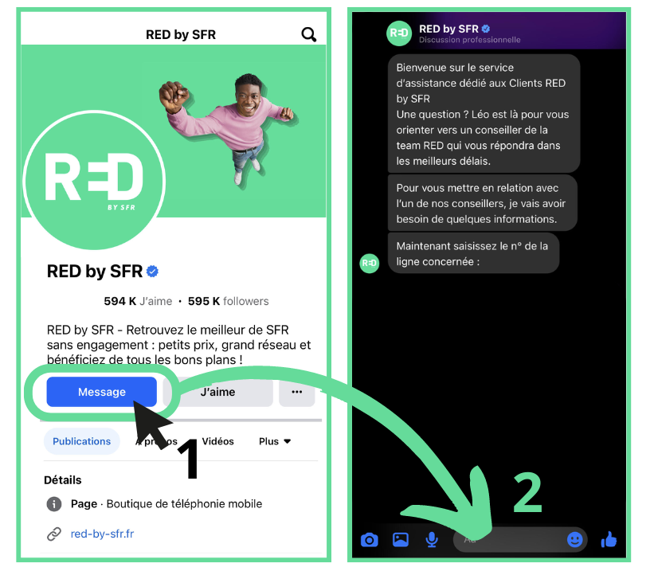Open search on the RED by SFR page
The height and width of the screenshot is (571, 654).
pyautogui.click(x=308, y=34)
